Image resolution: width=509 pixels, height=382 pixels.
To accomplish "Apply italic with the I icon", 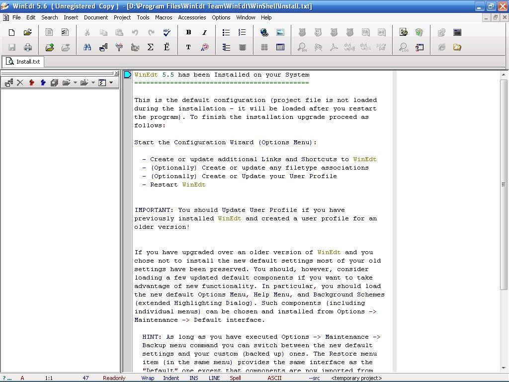I will [x=204, y=32].
